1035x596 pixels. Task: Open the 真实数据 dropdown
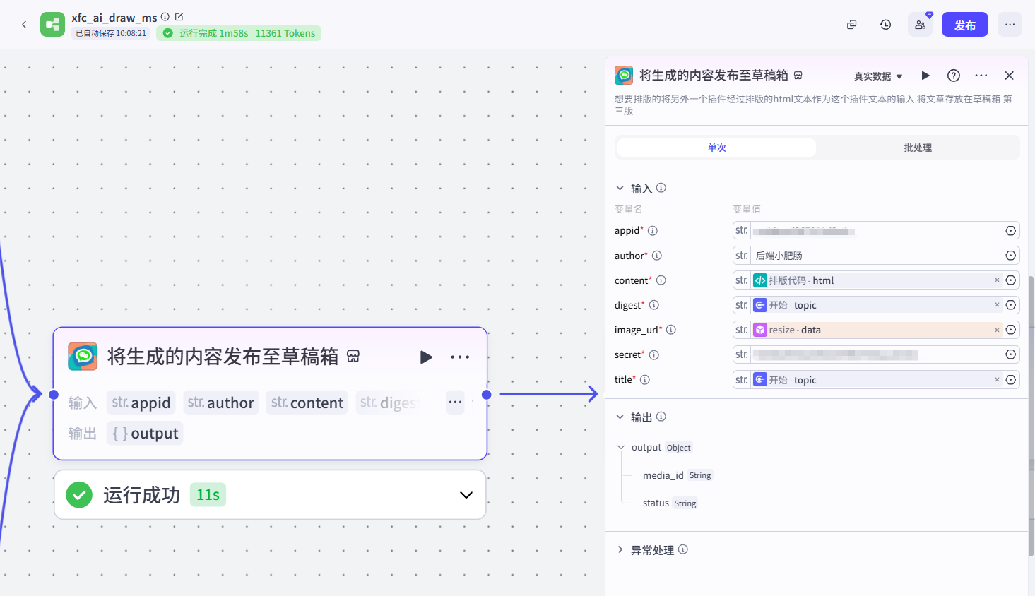point(878,76)
